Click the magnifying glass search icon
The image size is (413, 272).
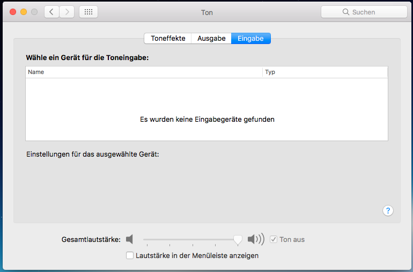(x=346, y=12)
